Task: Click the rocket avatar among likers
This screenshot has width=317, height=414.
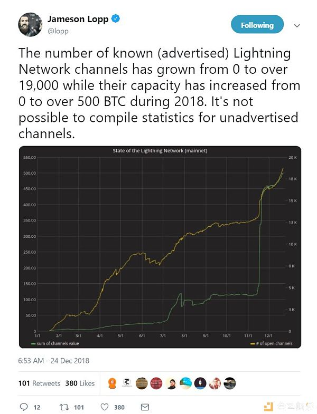Action: click(200, 383)
